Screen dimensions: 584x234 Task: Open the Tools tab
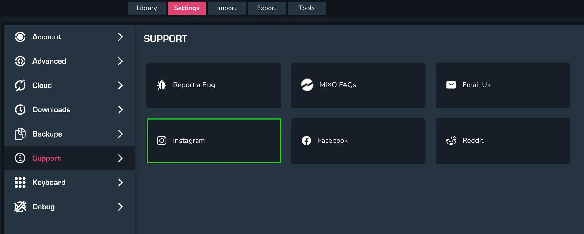(x=306, y=8)
